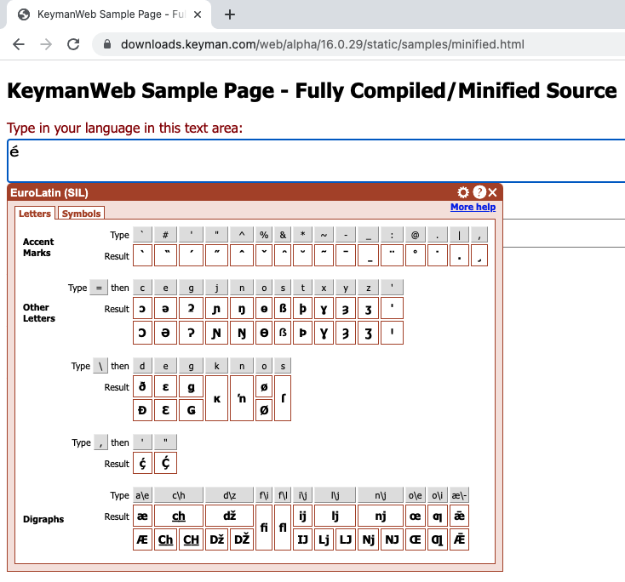Viewport: 625px width, 582px height.
Task: Click the ĸ kra result box
Action: pyautogui.click(x=217, y=398)
